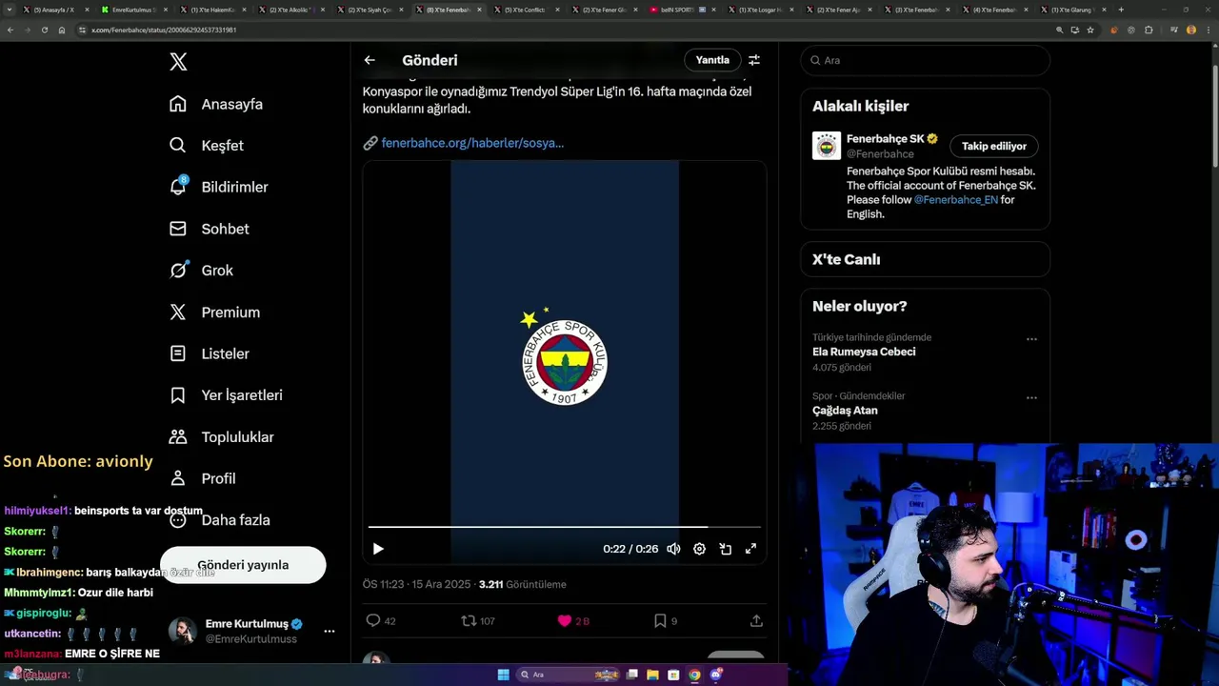
Task: Mute the video volume
Action: pos(673,549)
